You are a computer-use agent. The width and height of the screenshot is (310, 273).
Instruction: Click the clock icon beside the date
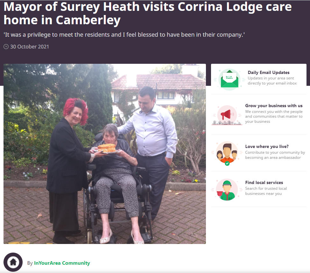[6, 47]
